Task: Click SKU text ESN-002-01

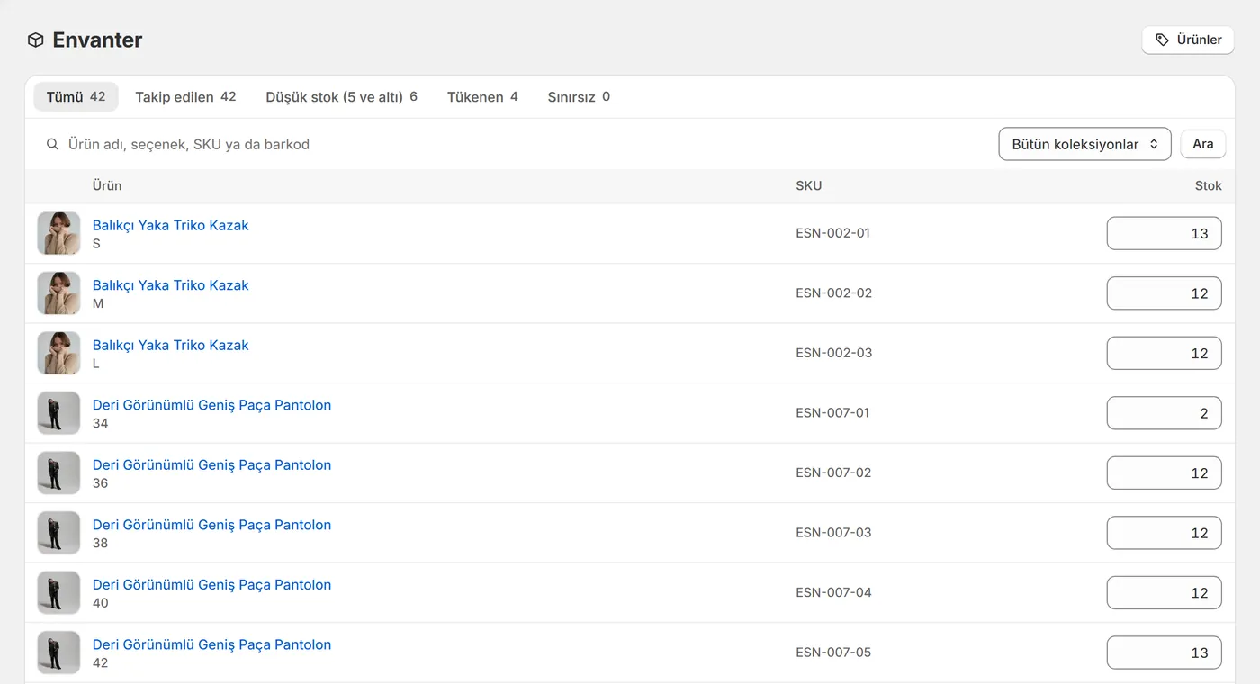Action: click(833, 233)
